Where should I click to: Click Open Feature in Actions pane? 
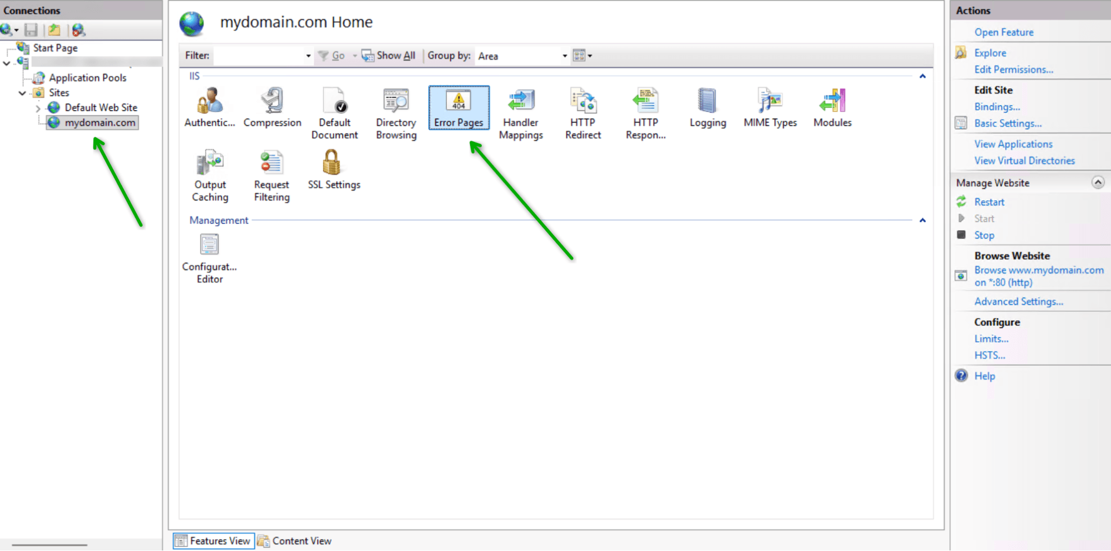(x=1004, y=32)
